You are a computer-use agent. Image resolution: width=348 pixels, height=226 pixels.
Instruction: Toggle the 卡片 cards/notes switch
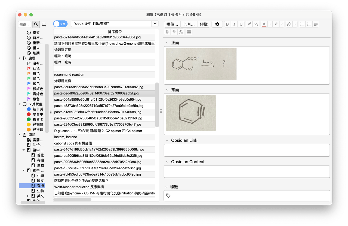coord(60,24)
